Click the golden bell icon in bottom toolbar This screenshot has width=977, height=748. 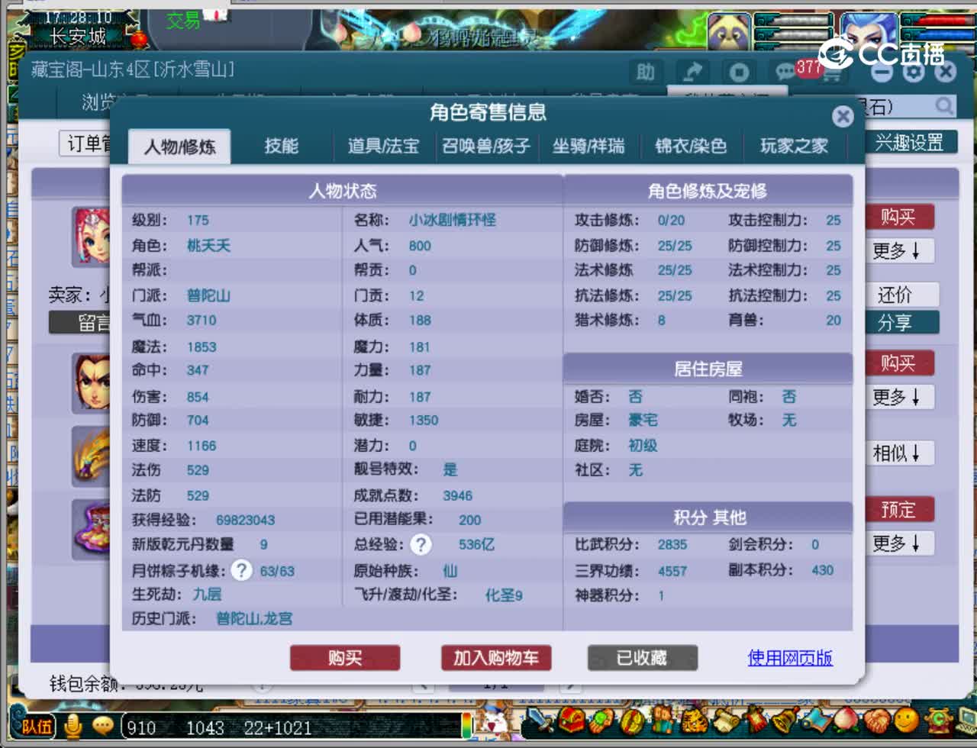[785, 720]
